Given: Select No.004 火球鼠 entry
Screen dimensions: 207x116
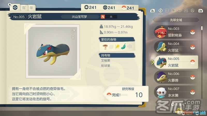Looking at the screenshot, I should [176, 47].
